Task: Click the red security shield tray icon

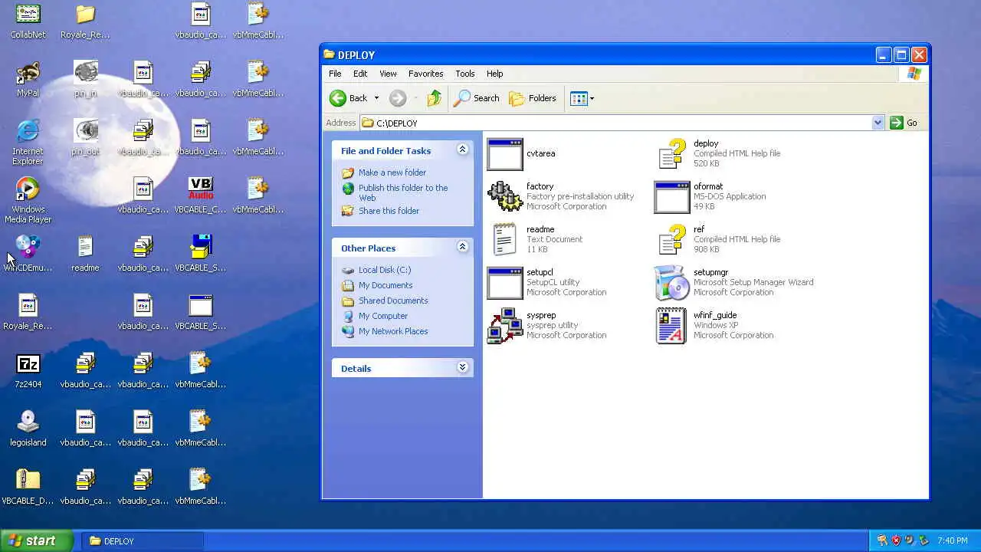Action: coord(896,540)
